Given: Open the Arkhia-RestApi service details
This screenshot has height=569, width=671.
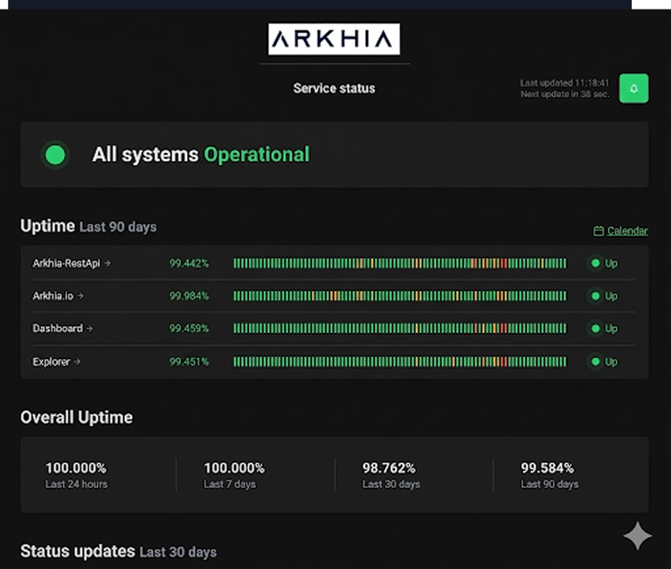Looking at the screenshot, I should tap(72, 263).
